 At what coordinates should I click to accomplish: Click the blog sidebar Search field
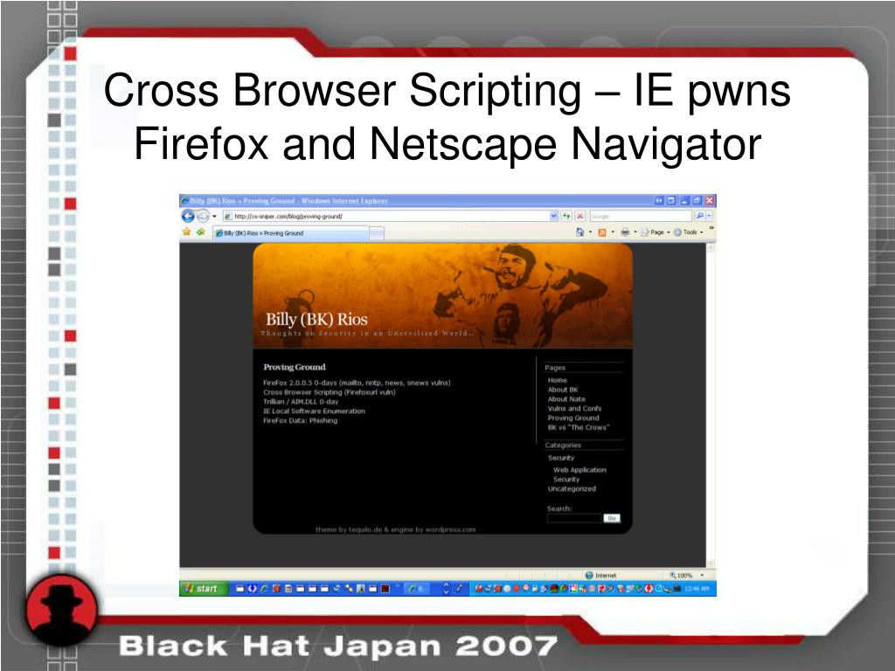[575, 518]
